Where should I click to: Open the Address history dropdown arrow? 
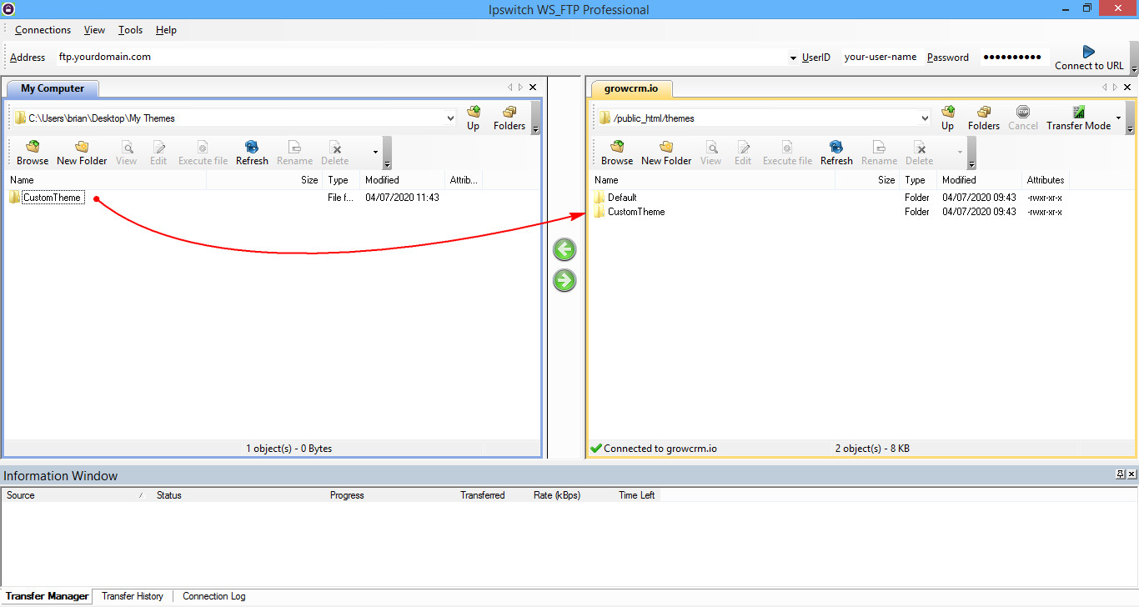(793, 58)
